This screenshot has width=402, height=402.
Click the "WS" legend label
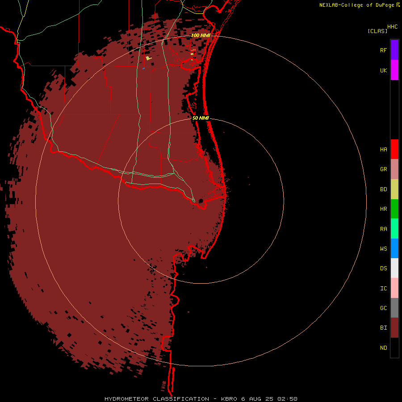point(383,249)
